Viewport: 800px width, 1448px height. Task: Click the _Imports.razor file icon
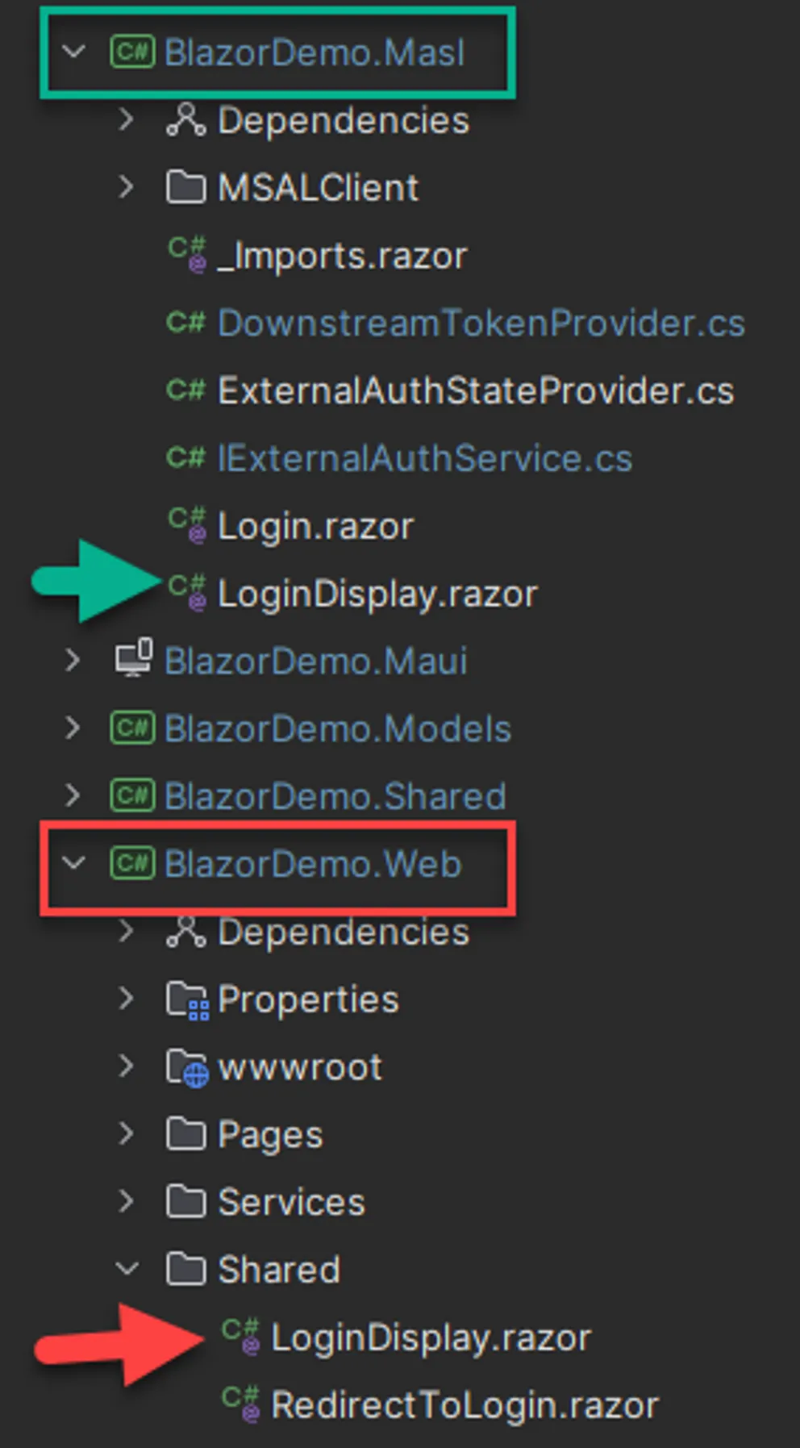point(187,255)
